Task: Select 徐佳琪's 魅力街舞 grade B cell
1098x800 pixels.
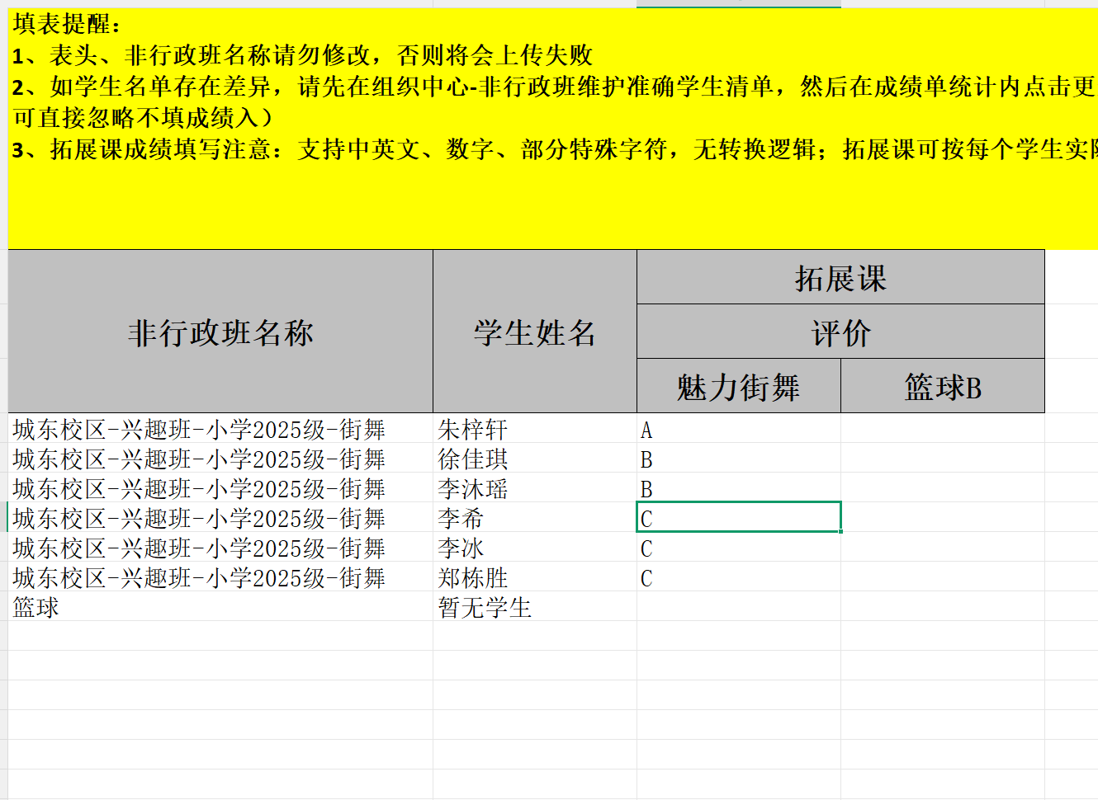Action: 738,459
